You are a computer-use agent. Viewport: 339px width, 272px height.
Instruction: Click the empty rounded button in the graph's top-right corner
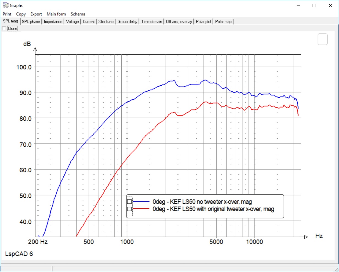click(322, 39)
